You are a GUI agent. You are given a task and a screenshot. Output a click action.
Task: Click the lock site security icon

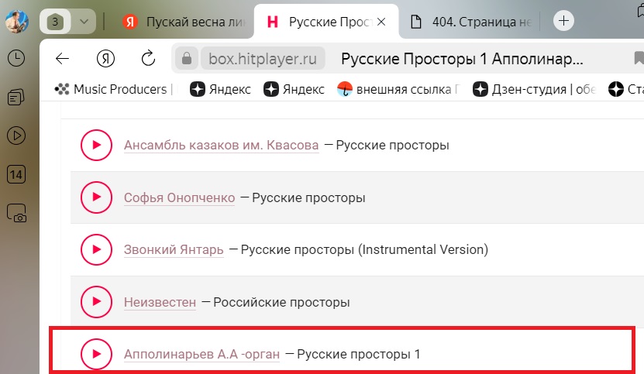pos(187,58)
